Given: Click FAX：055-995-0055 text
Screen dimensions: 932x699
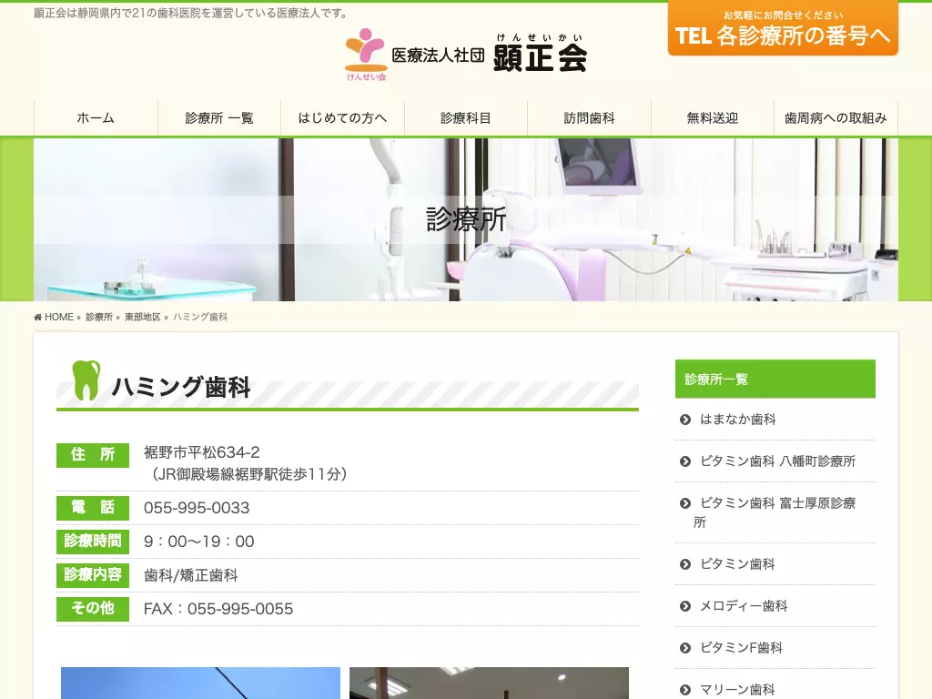Looking at the screenshot, I should (218, 609).
